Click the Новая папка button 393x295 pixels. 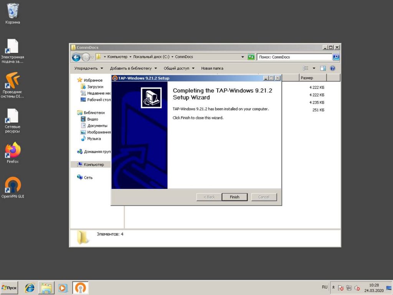point(212,68)
